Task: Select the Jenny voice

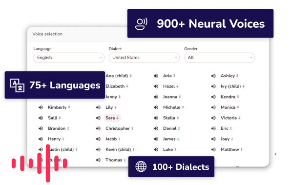Action: click(x=111, y=97)
